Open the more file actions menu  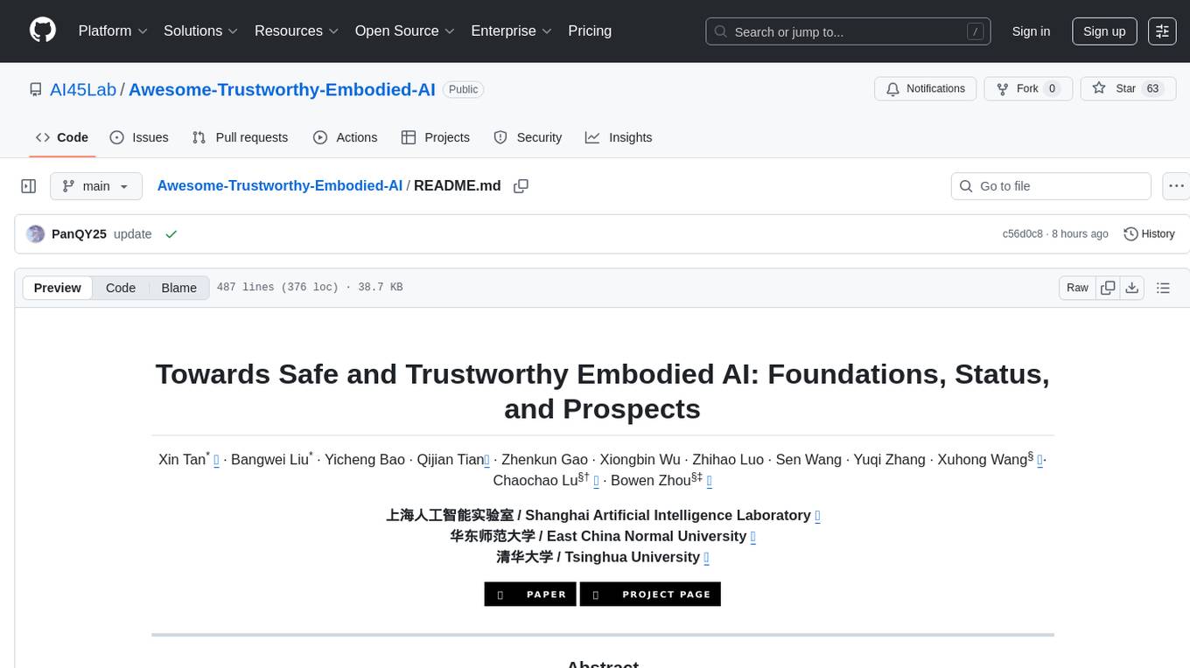coord(1176,186)
